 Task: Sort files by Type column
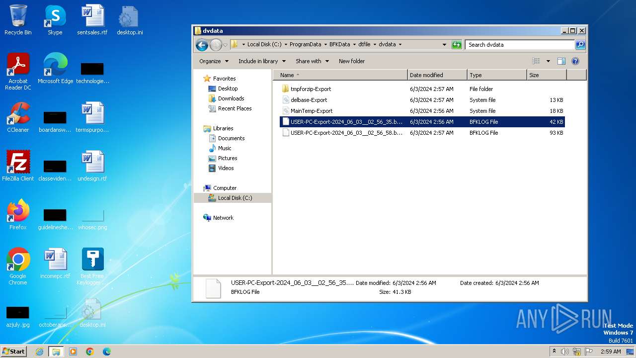[x=497, y=75]
